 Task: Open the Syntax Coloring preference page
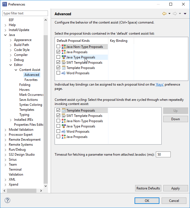31,105
